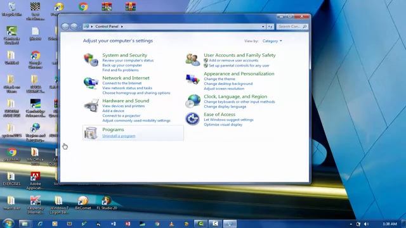406x228 pixels.
Task: Go forward with the Forward arrow button
Action: (74, 27)
